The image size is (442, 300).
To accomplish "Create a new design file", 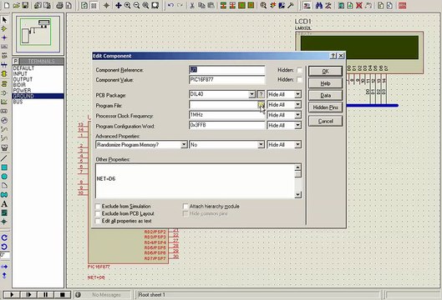I will tap(7, 5).
